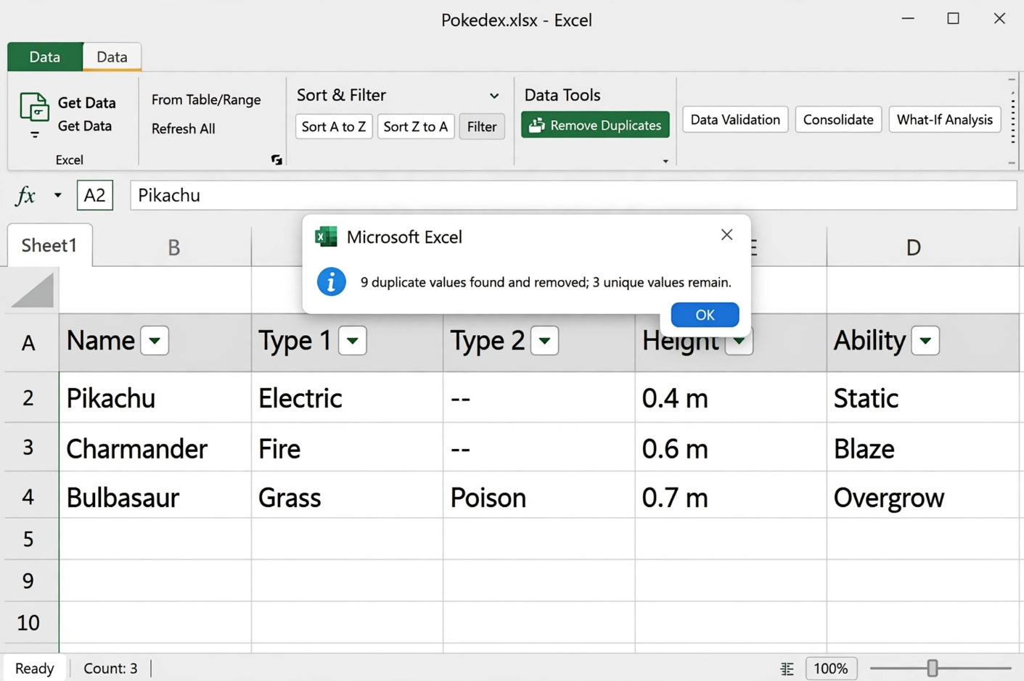The width and height of the screenshot is (1024, 681).
Task: Open Data Validation
Action: (x=735, y=120)
